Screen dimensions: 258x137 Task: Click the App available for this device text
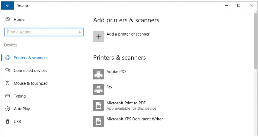(131, 108)
